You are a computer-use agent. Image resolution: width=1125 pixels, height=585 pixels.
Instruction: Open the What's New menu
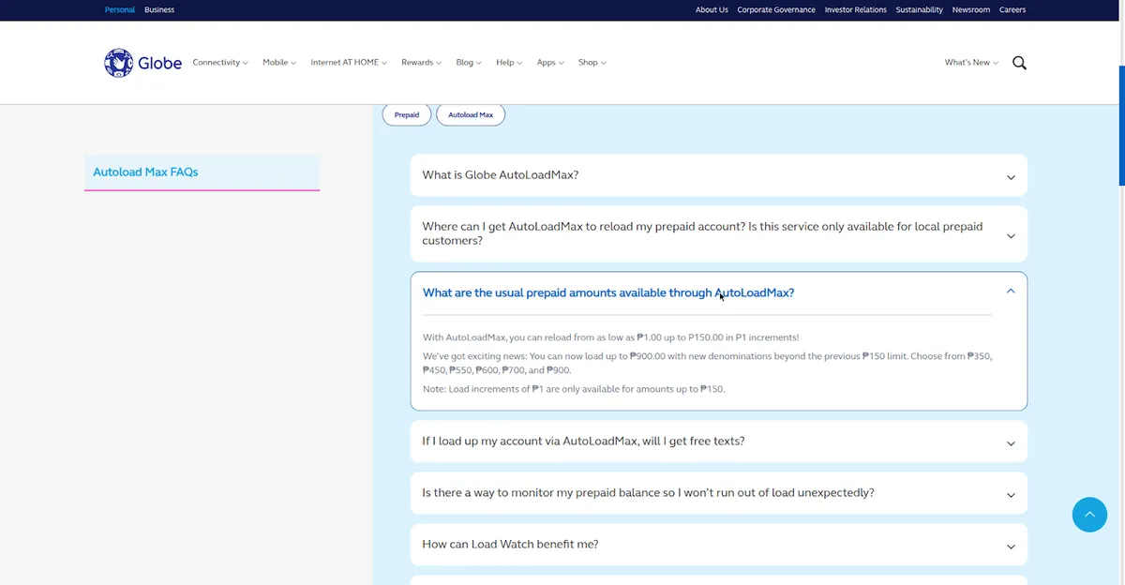pyautogui.click(x=971, y=63)
